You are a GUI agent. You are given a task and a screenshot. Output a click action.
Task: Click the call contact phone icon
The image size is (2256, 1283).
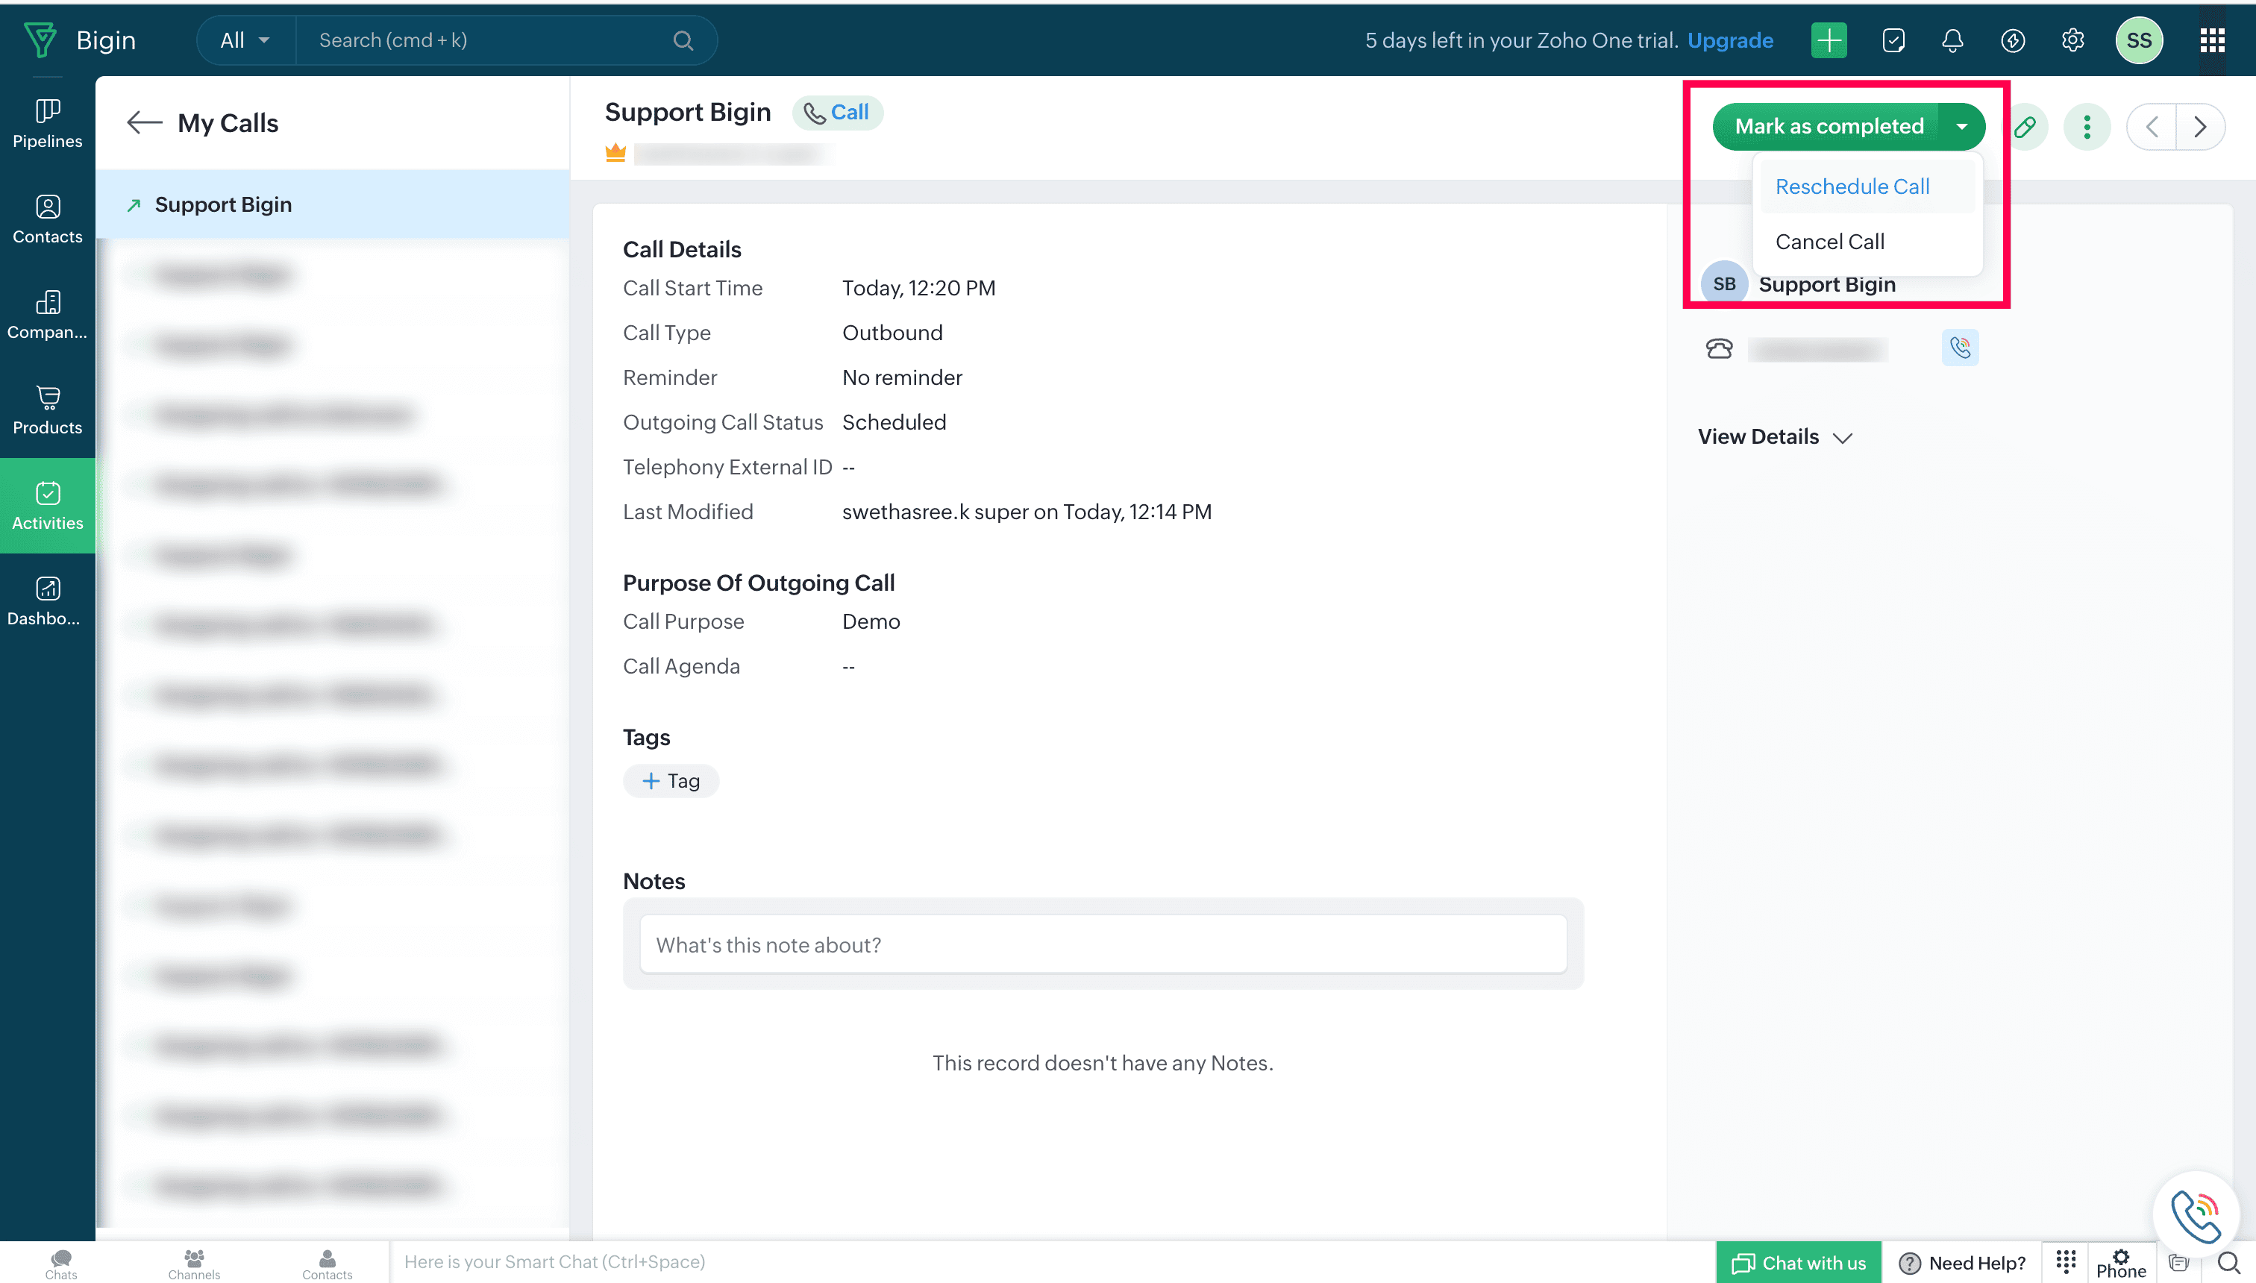tap(1960, 348)
